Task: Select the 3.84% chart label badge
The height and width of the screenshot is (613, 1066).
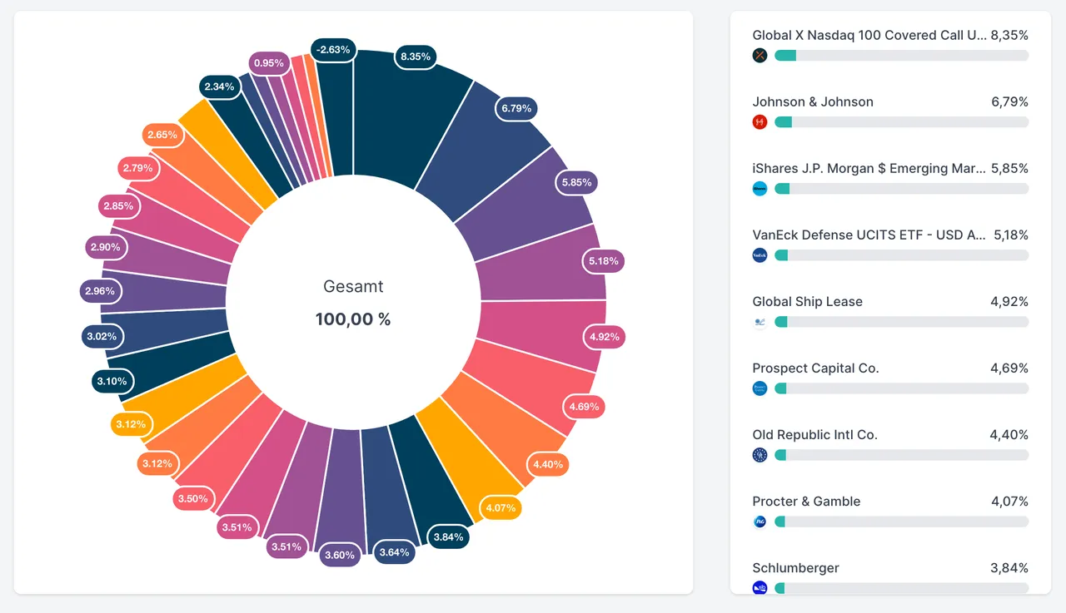Action: 448,537
